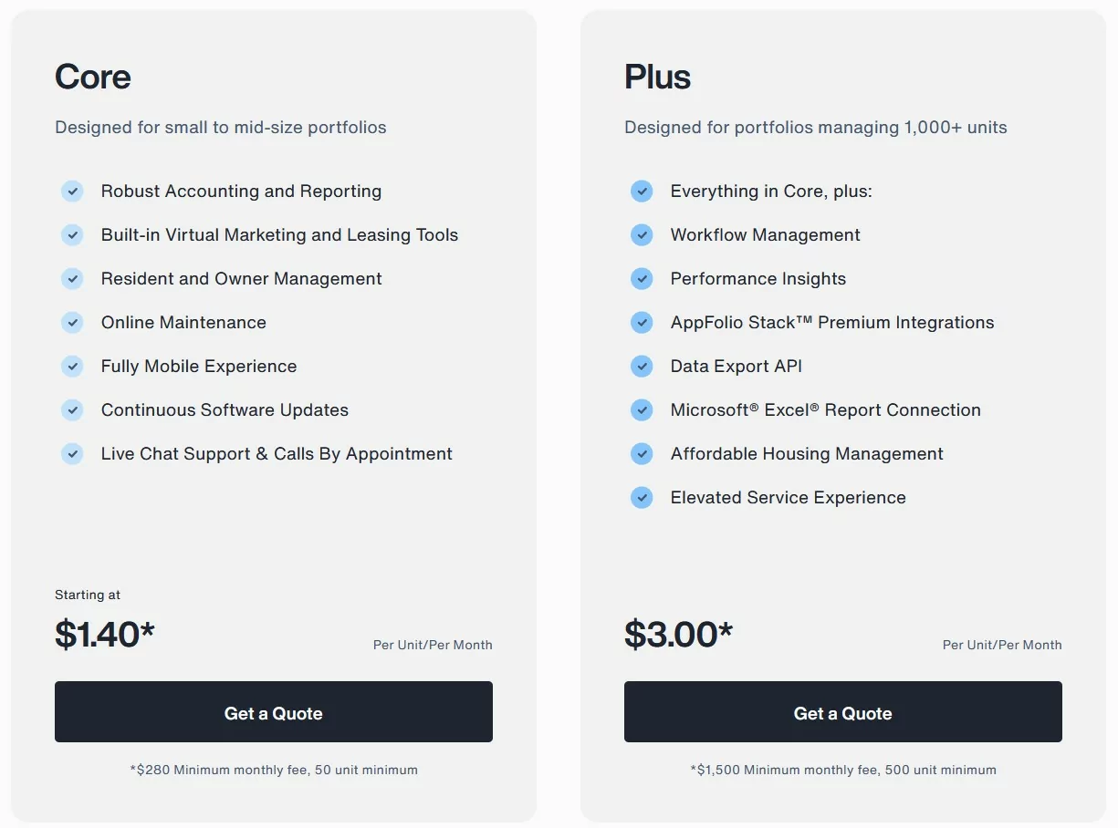Click checkmark icon beside Affordable Housing Management
This screenshot has width=1118, height=828.
tap(642, 454)
